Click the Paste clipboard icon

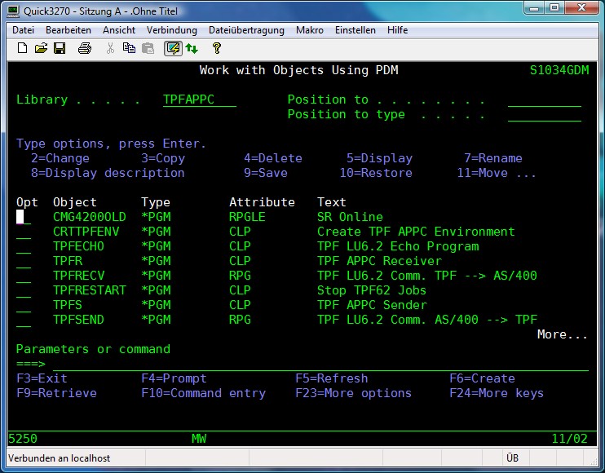pyautogui.click(x=148, y=48)
